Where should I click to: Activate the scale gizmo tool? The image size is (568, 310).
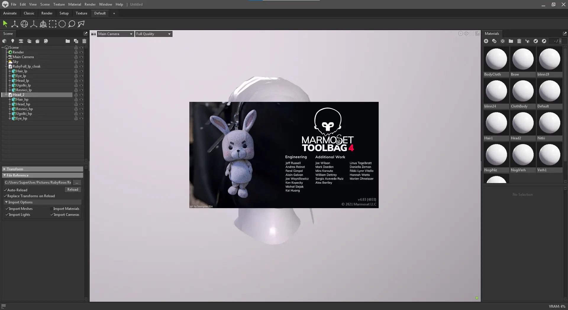34,24
